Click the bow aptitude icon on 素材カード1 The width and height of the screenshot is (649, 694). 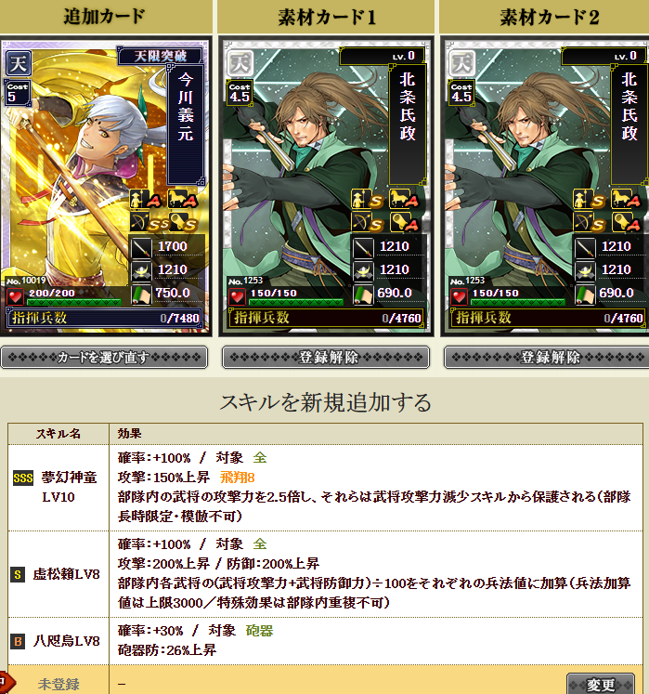367,223
